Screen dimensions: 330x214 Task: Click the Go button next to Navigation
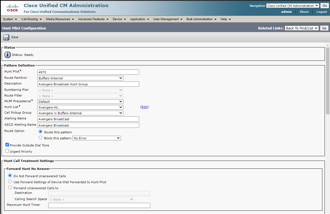(324, 6)
